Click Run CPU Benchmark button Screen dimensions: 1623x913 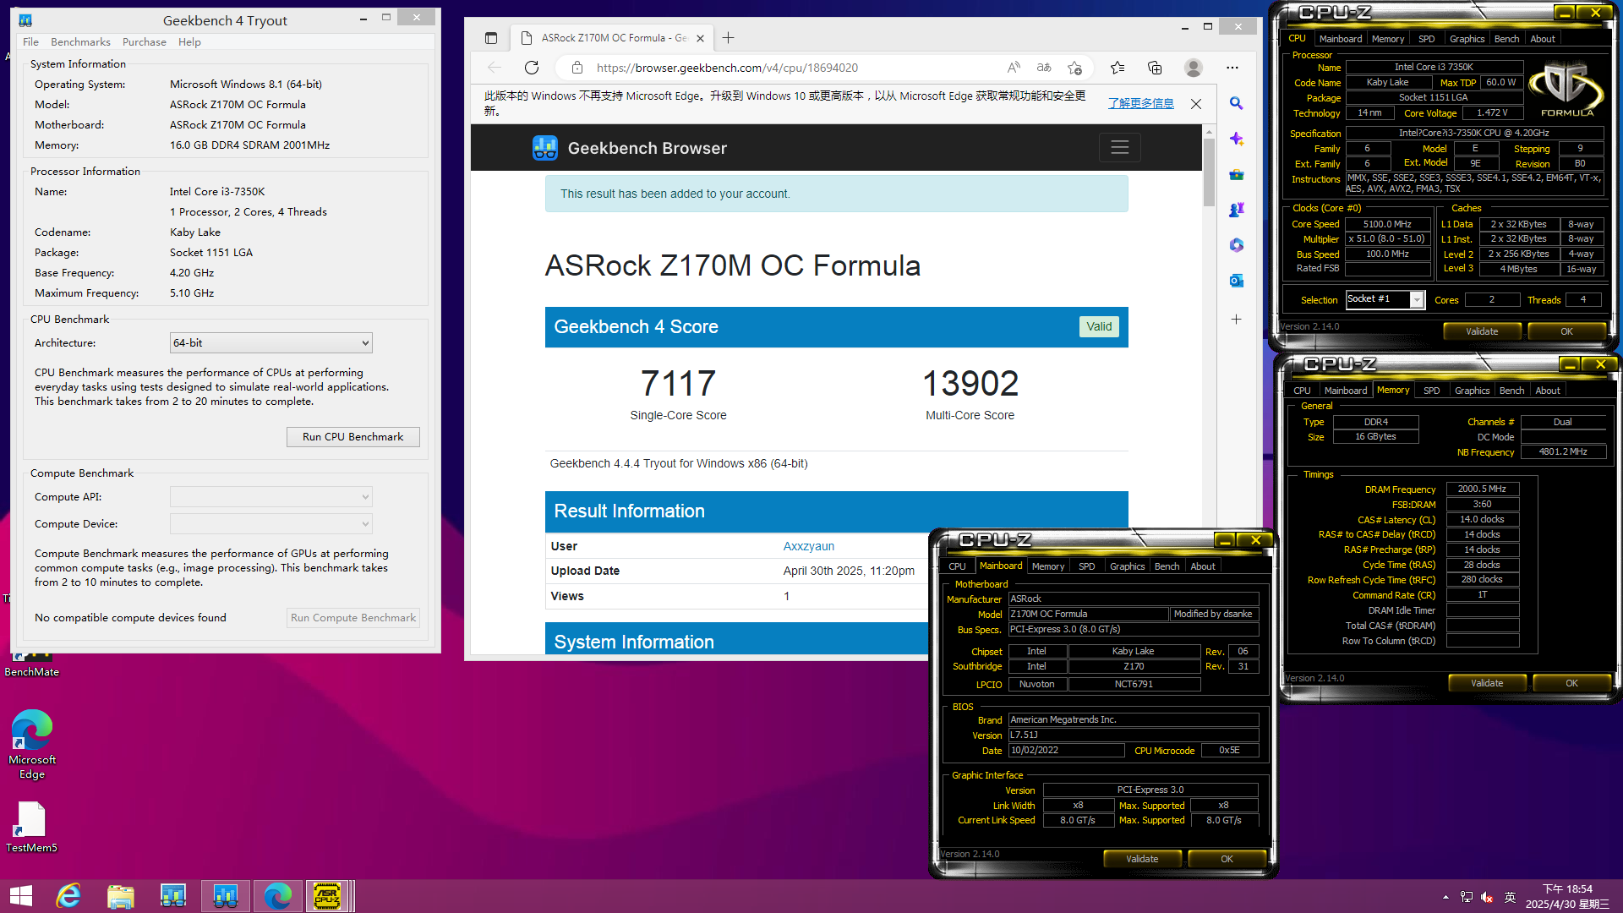353,437
